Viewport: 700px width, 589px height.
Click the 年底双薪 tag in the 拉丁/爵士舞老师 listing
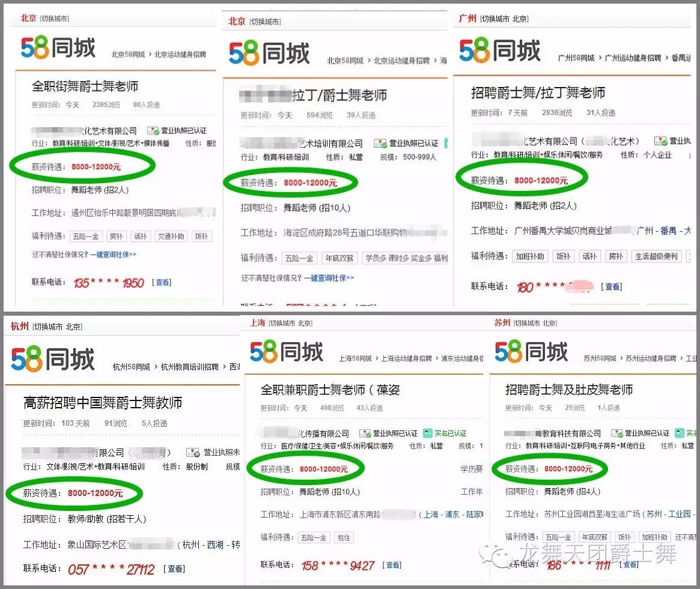pyautogui.click(x=339, y=258)
